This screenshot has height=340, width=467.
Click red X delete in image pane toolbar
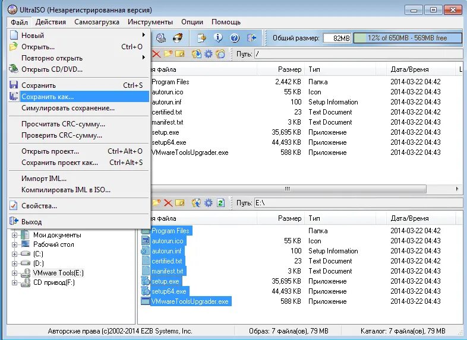coord(156,54)
